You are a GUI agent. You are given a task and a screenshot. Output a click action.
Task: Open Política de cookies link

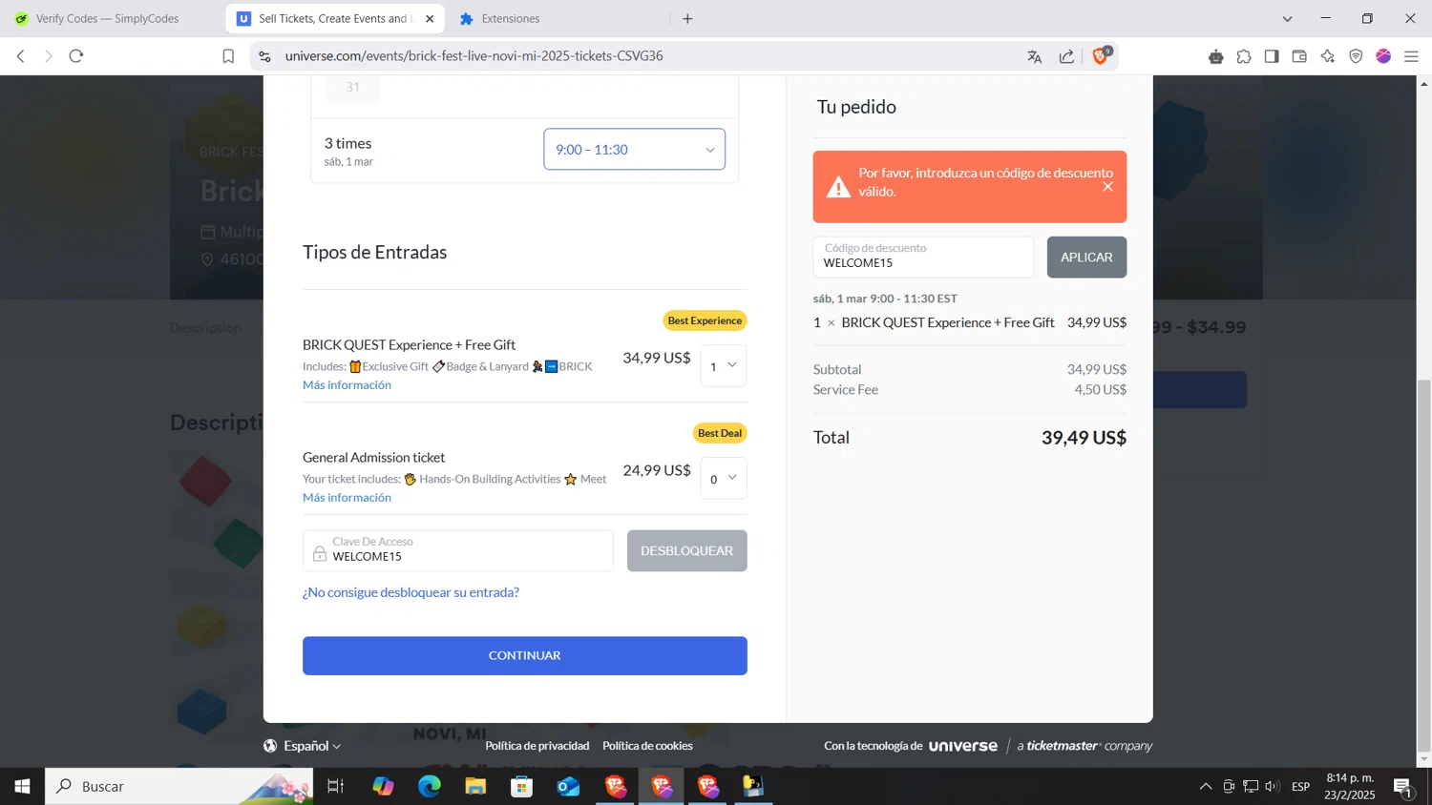pos(647,746)
